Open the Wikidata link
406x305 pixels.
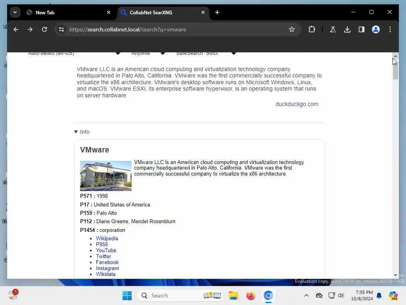[105, 274]
